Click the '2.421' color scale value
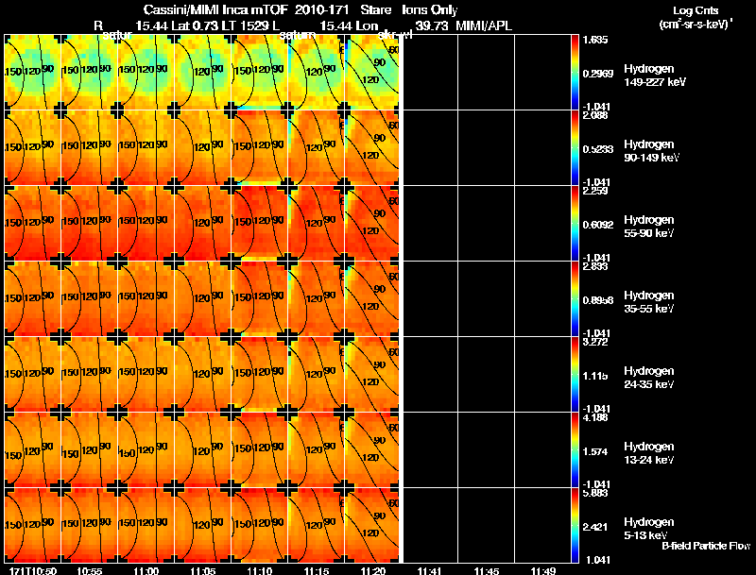756x575 pixels. pos(595,527)
